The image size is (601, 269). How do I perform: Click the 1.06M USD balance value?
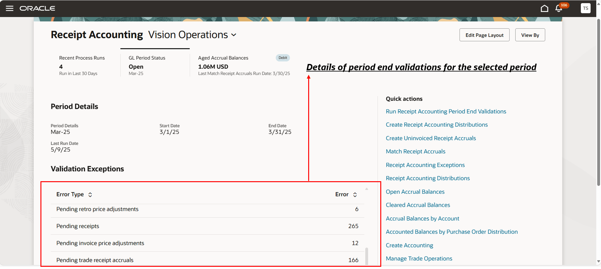pyautogui.click(x=213, y=67)
